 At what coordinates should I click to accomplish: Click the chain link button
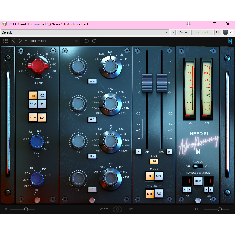(x=154, y=161)
